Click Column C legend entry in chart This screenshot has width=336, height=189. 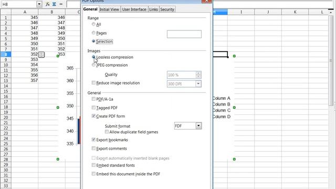(222, 110)
